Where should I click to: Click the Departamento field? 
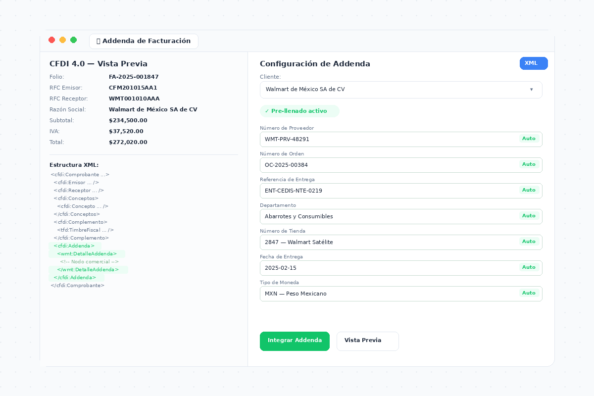point(401,216)
